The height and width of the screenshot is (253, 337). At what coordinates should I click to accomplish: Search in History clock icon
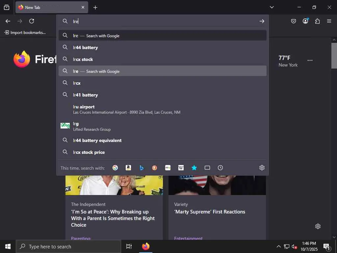coord(220,168)
